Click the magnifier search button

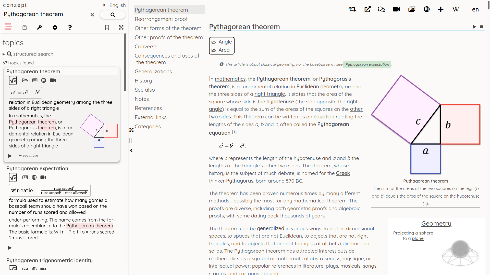pyautogui.click(x=113, y=15)
